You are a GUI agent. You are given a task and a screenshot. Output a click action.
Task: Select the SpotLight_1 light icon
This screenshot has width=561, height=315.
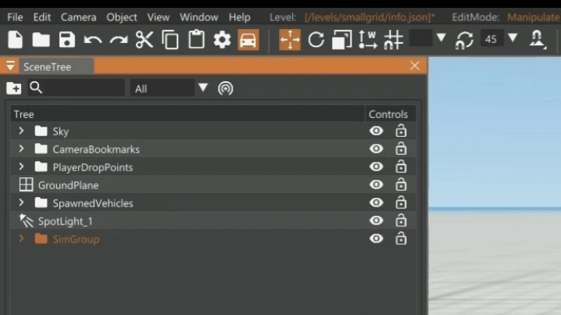(26, 221)
